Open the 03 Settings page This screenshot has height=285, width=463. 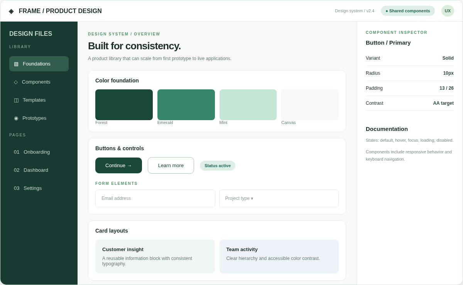click(x=39, y=188)
